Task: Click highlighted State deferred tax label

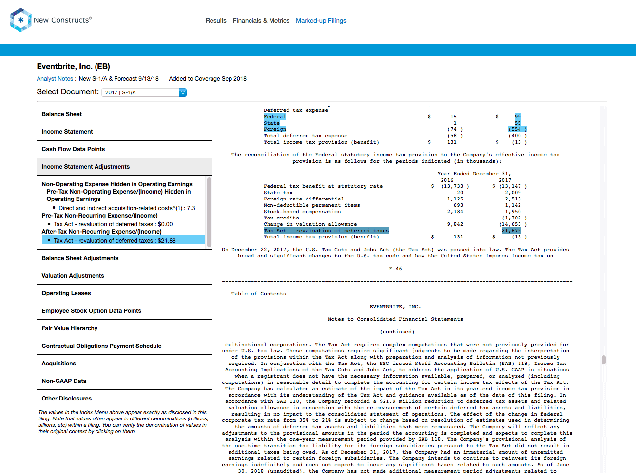Action: pos(271,123)
